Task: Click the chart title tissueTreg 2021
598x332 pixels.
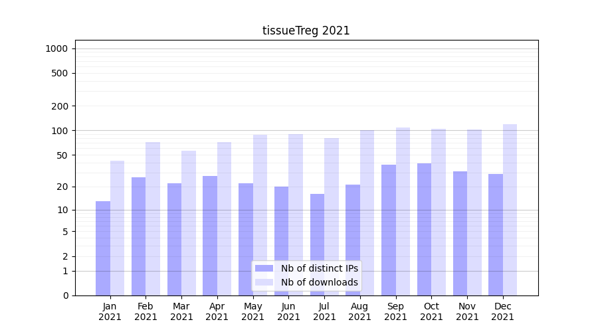Action: pos(306,31)
